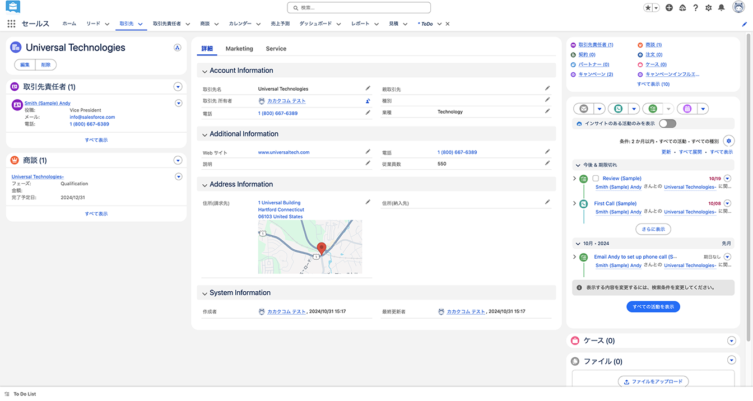753x401 pixels.
Task: Open the user profile avatar
Action: click(738, 7)
